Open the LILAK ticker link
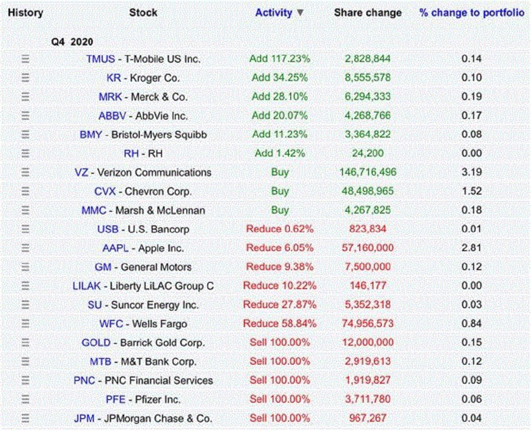Screen dimensions: 531x431 point(86,286)
